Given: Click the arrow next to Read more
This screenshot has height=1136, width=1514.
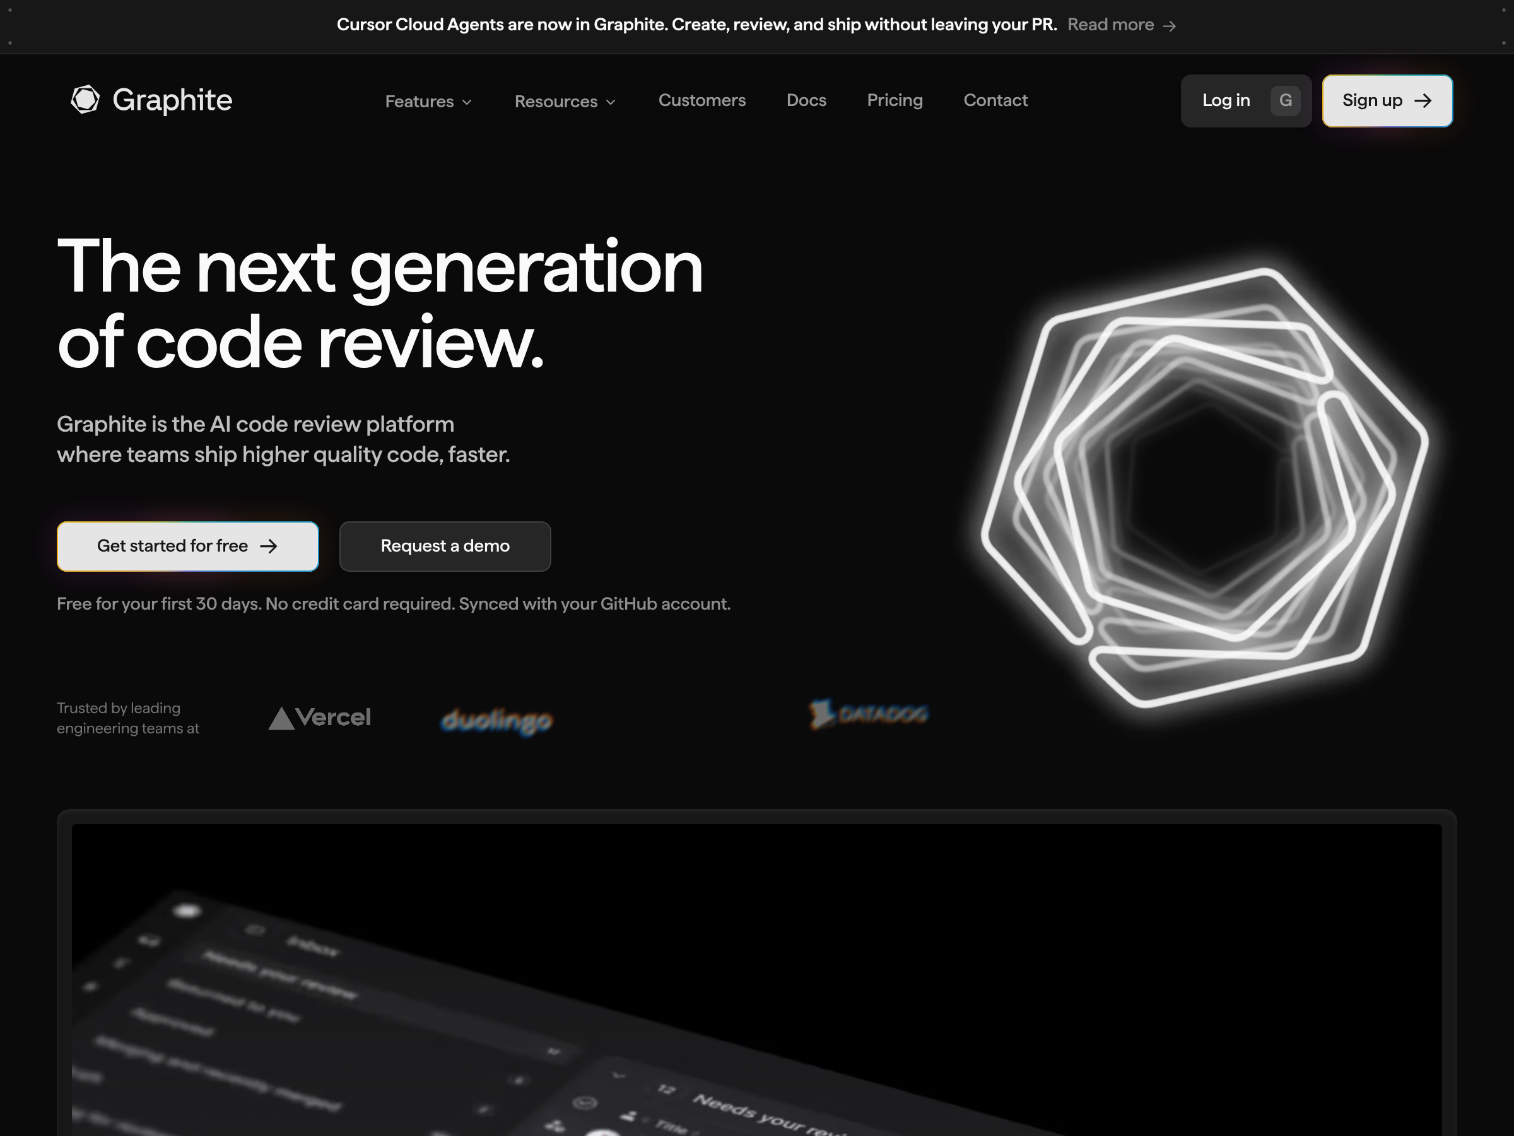Looking at the screenshot, I should pos(1170,26).
